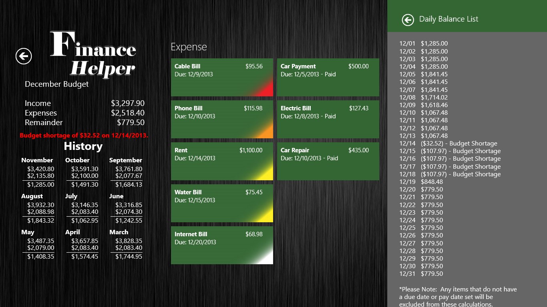
Task: Select the Water Bill expense tile
Action: [222, 203]
